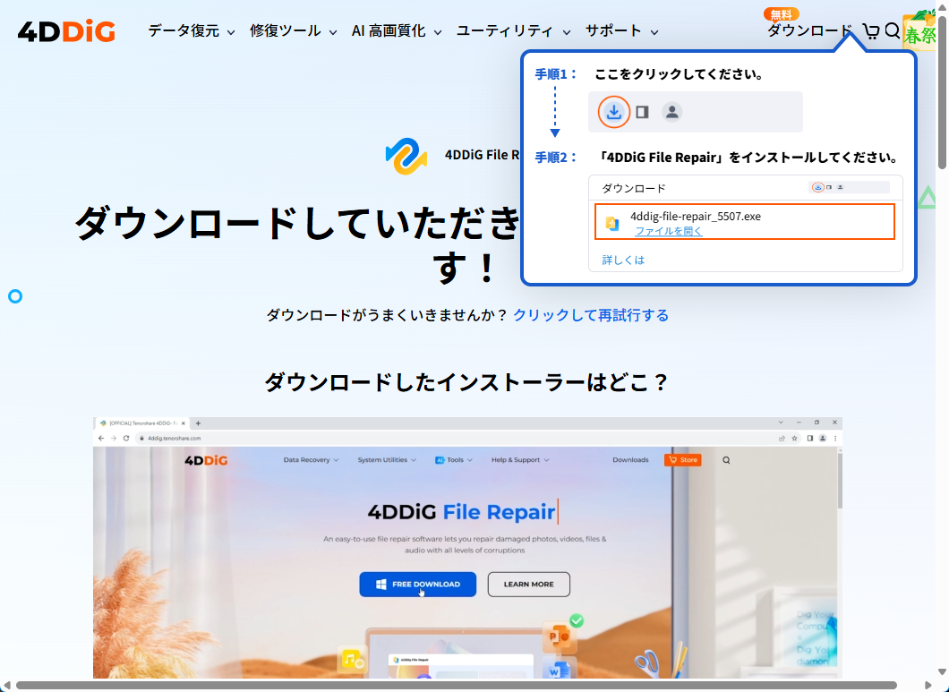949x692 pixels.
Task: Open the ユーティリティ navigation item
Action: coord(504,30)
